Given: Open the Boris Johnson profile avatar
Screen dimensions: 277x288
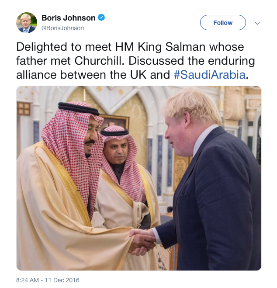Looking at the screenshot, I should (x=27, y=23).
